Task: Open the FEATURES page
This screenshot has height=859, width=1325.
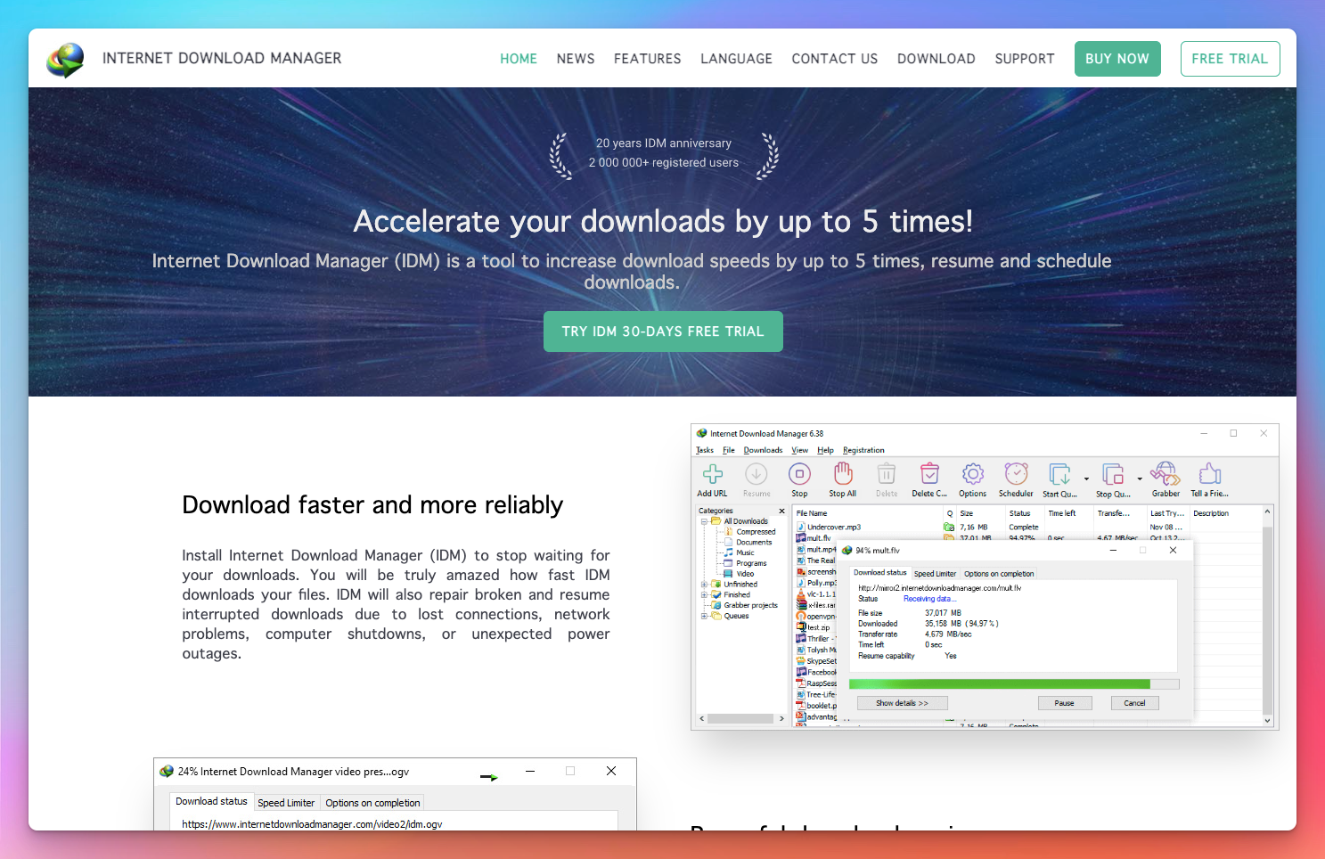Action: click(647, 59)
